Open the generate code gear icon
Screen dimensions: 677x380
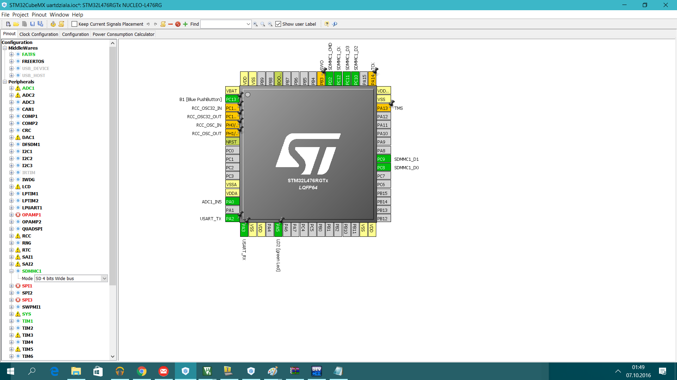pyautogui.click(x=53, y=24)
